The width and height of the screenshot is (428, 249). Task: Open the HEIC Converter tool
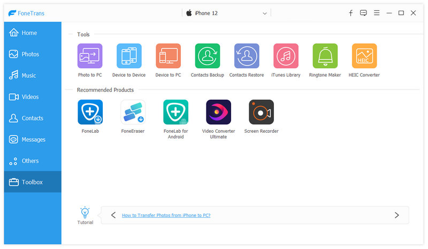(x=364, y=56)
